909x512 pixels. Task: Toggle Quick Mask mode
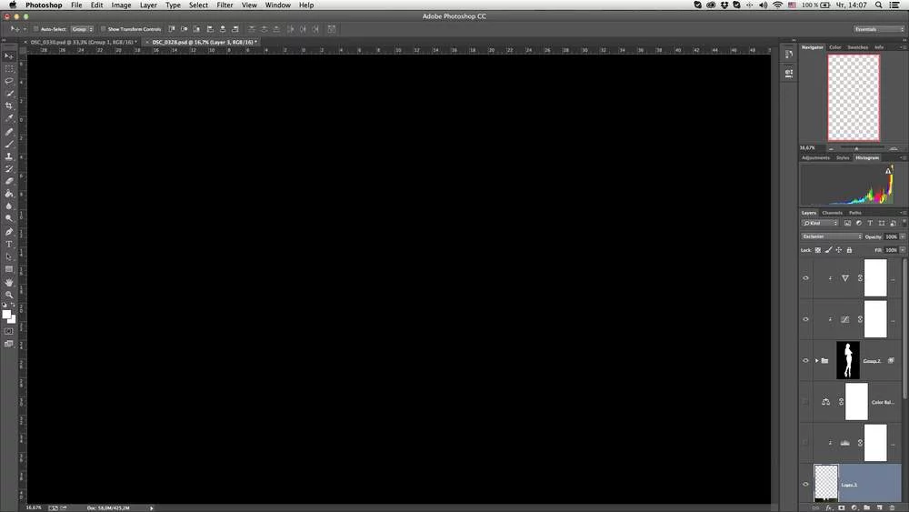tap(9, 331)
